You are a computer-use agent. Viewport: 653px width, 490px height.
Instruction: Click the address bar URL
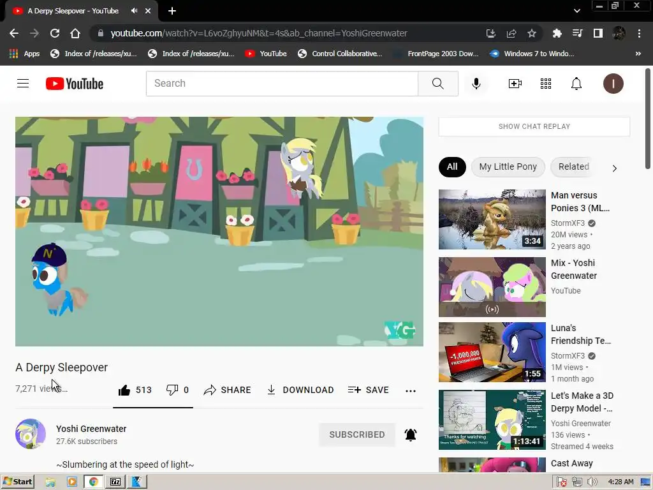(259, 33)
